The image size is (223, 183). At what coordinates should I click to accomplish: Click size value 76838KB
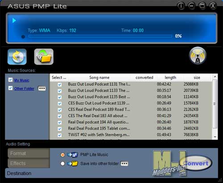pos(191,135)
